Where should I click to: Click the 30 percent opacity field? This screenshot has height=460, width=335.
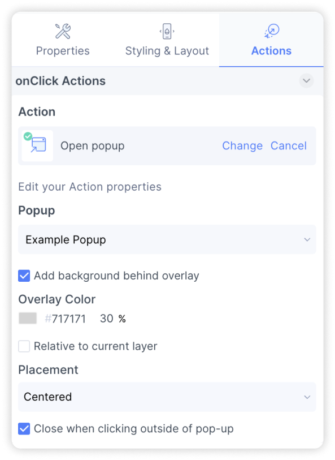pyautogui.click(x=107, y=319)
